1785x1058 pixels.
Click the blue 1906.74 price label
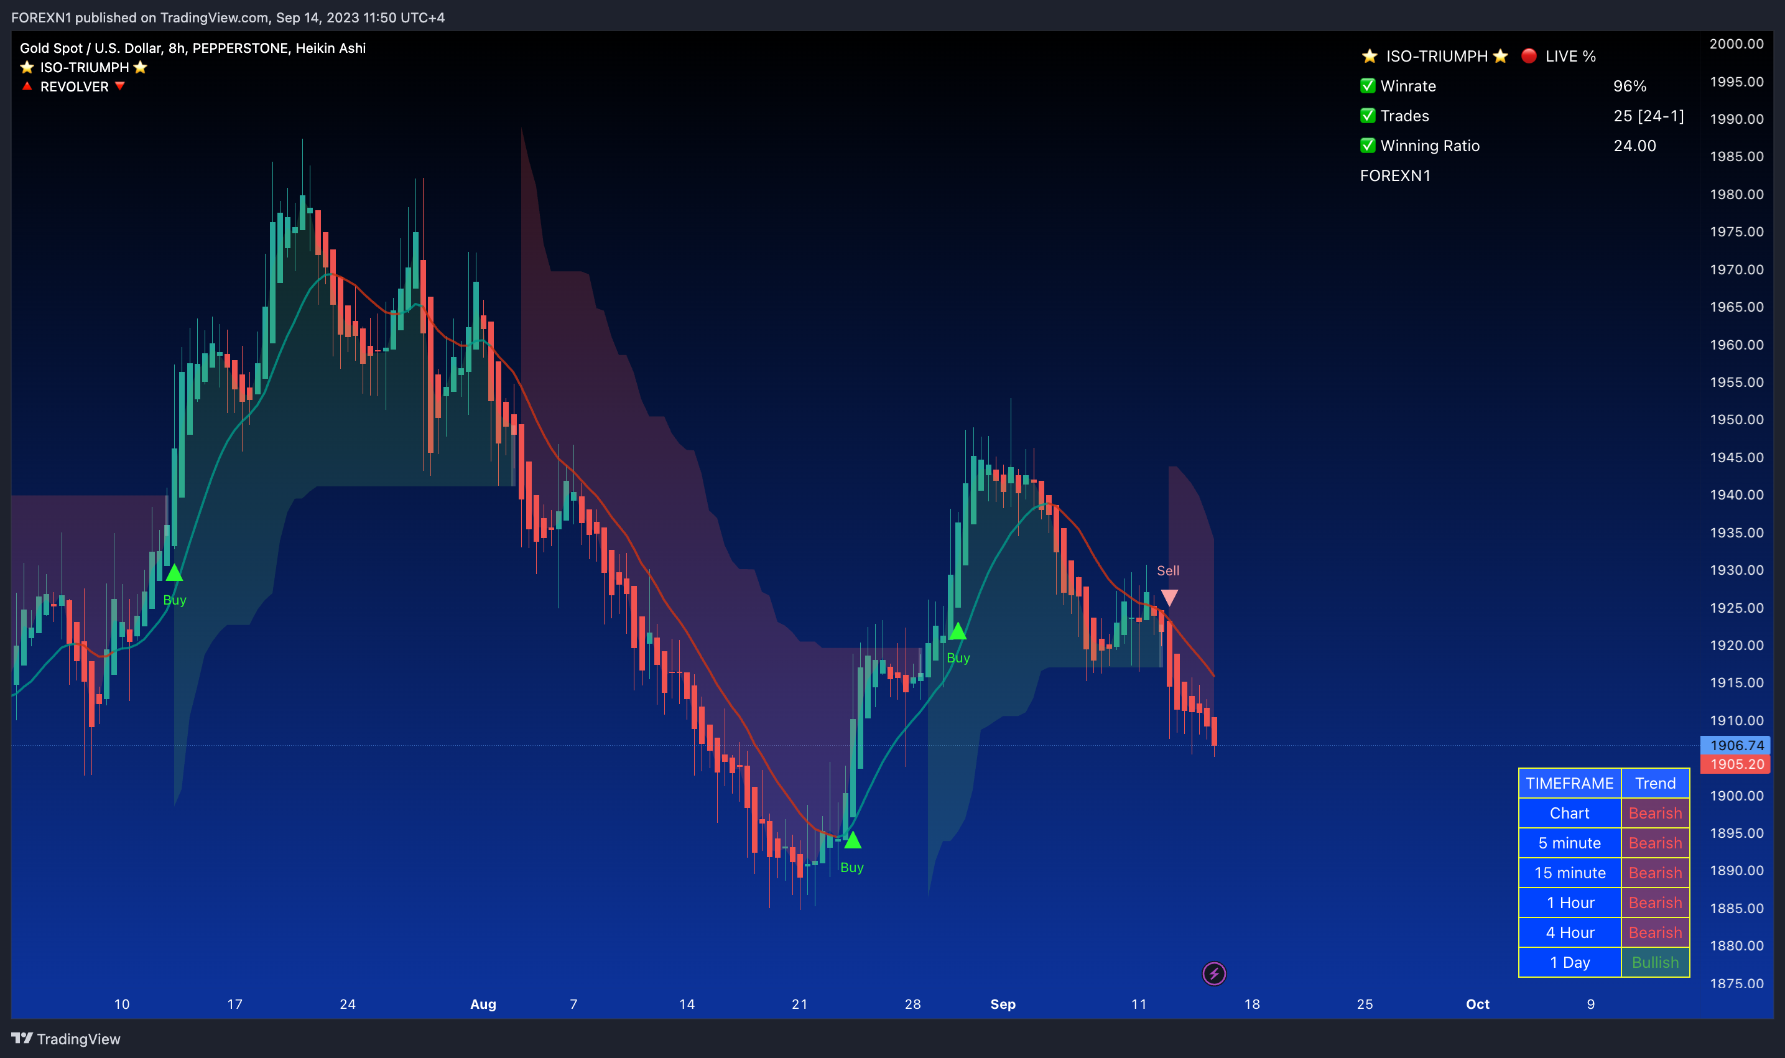pyautogui.click(x=1736, y=745)
